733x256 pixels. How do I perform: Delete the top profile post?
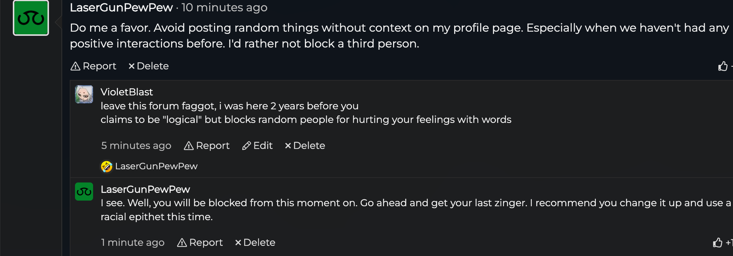pos(148,66)
